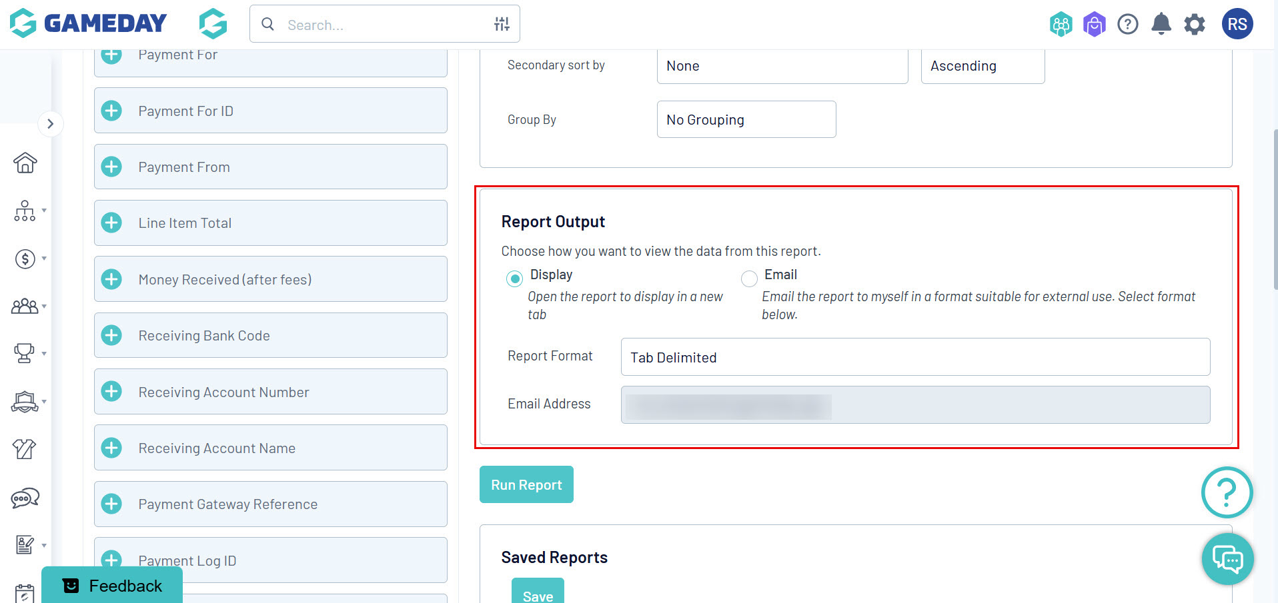1278x603 pixels.
Task: Add the Receiving Bank Code field
Action: tap(111, 335)
